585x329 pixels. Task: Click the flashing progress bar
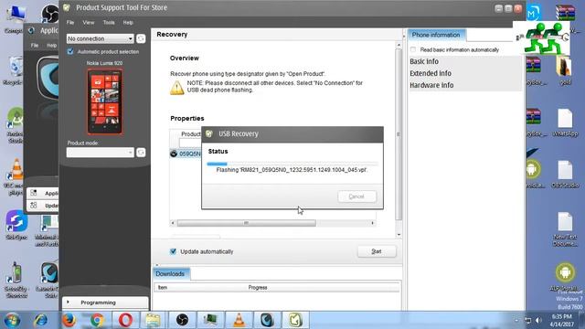[x=292, y=164]
